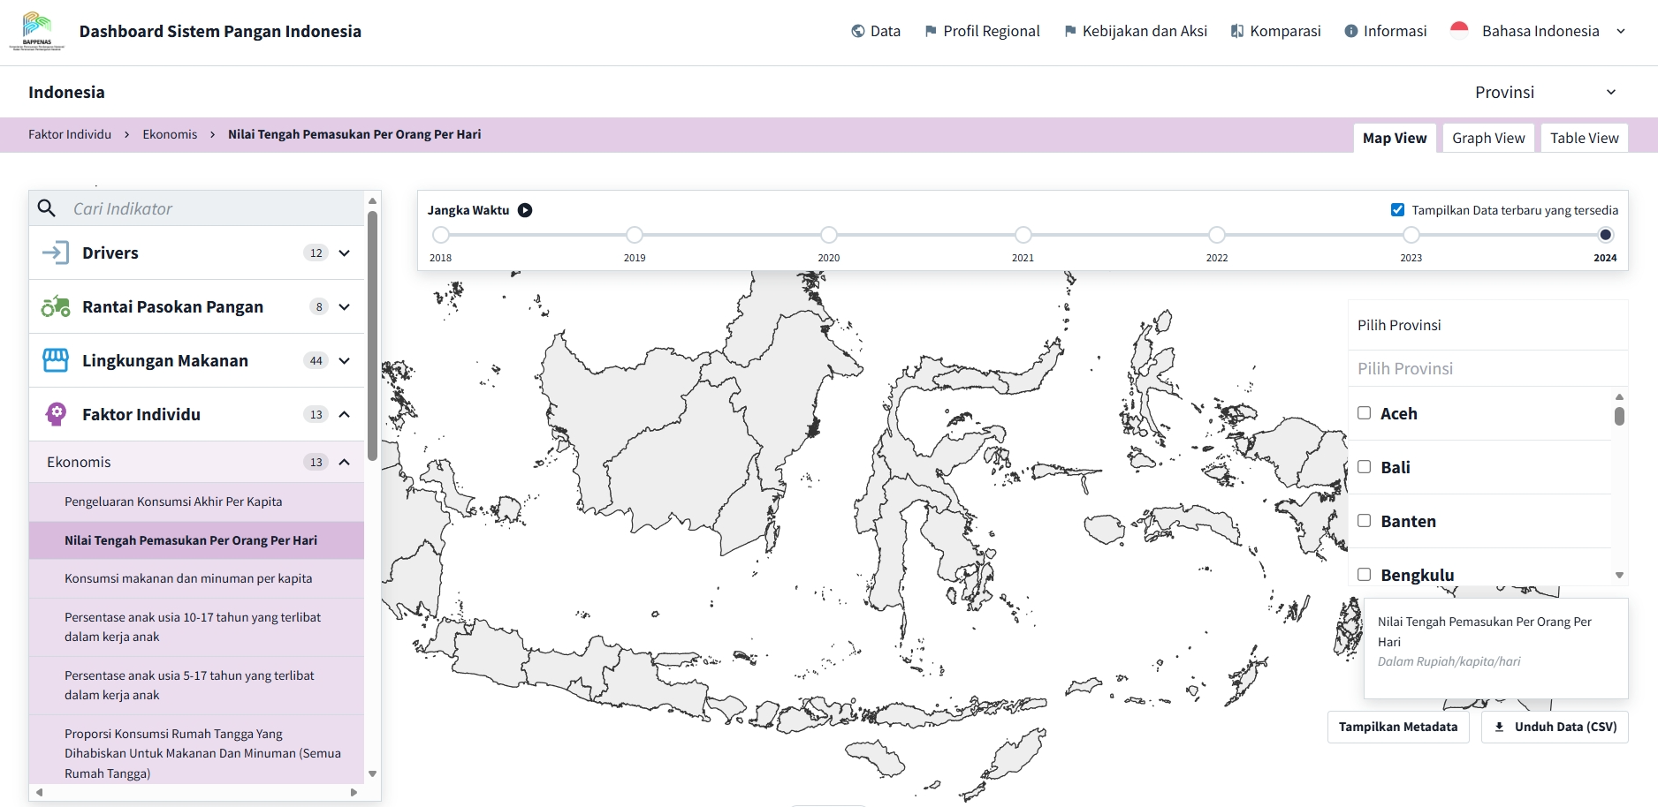Tick the Banten province checkbox

coord(1364,521)
